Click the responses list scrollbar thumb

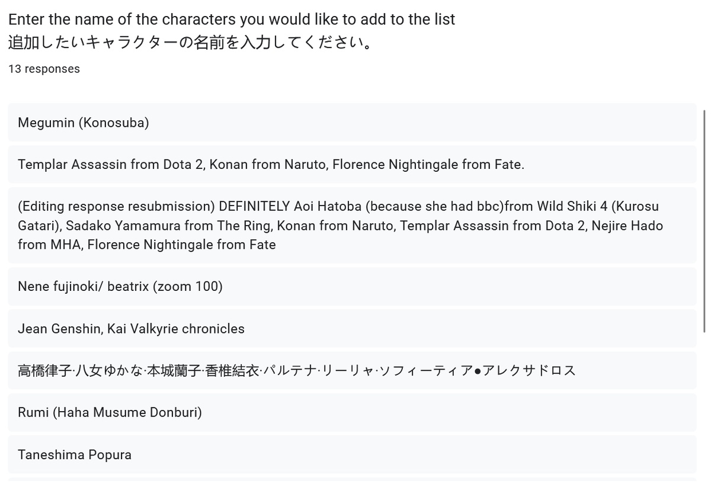point(704,219)
